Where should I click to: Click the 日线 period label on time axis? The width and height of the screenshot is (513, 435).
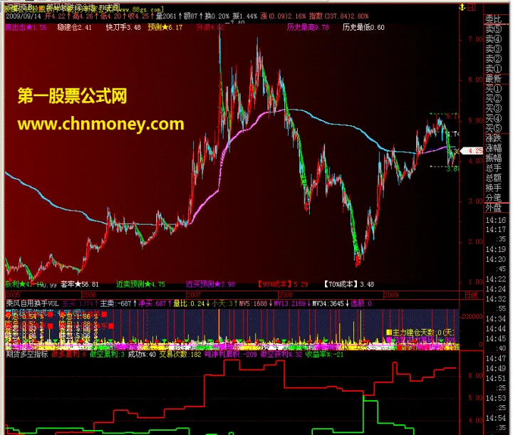point(471,293)
